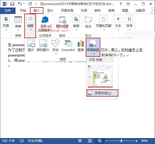
Task: Open Word Help question mark
Action: 121,4
